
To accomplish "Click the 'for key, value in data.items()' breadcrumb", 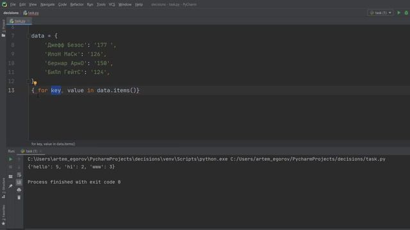I will click(x=53, y=144).
